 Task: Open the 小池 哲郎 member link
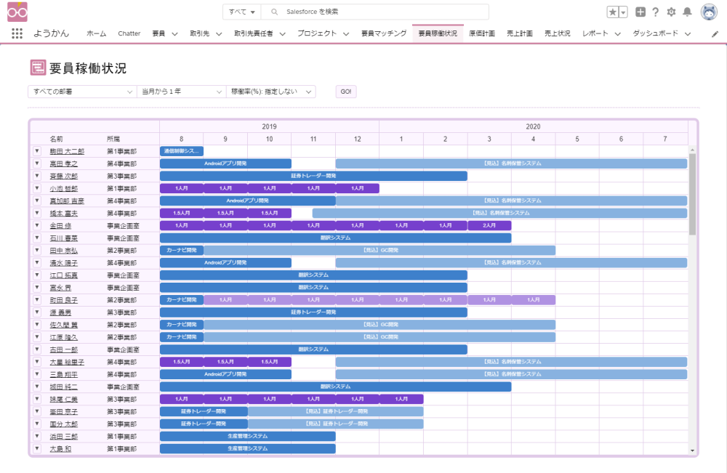click(x=63, y=188)
